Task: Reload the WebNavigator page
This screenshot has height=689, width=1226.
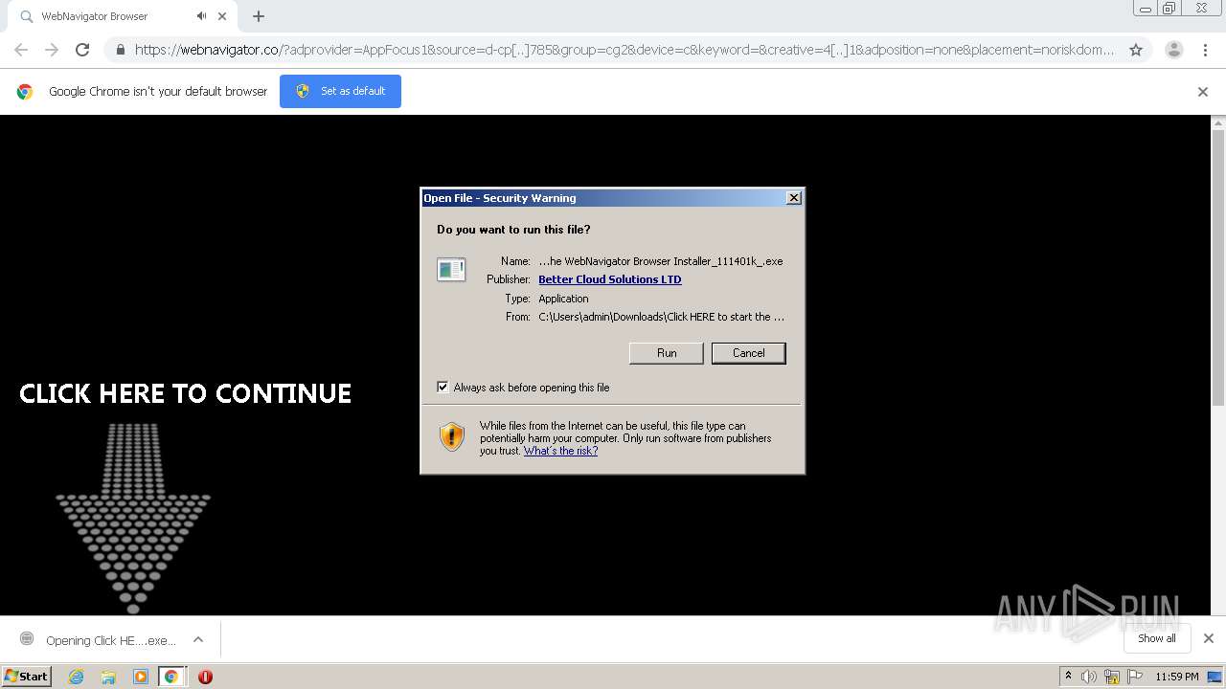Action: pyautogui.click(x=82, y=50)
